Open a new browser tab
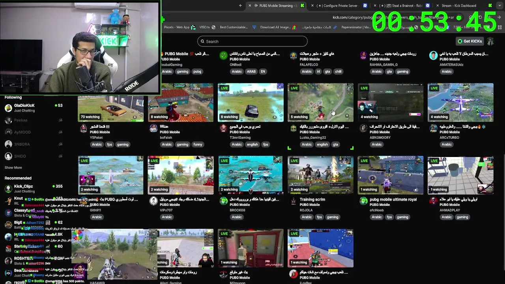This screenshot has width=505, height=284. coord(240,6)
